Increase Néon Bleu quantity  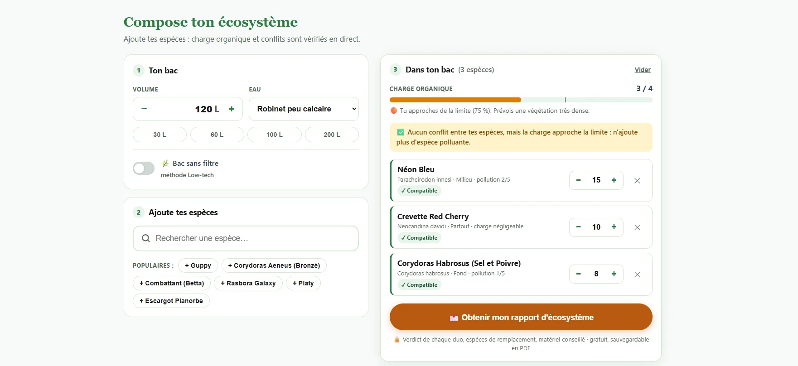[x=614, y=180]
